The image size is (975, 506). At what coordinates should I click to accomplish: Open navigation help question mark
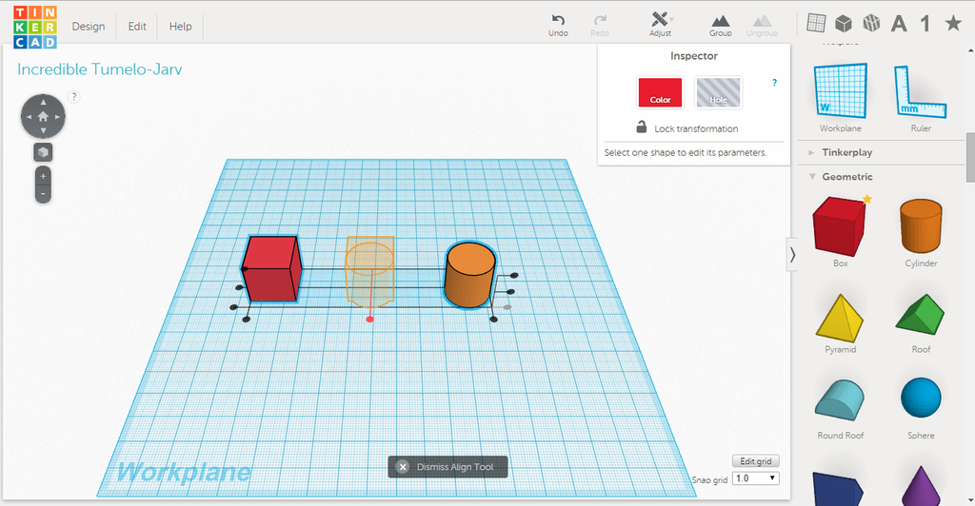click(x=74, y=97)
